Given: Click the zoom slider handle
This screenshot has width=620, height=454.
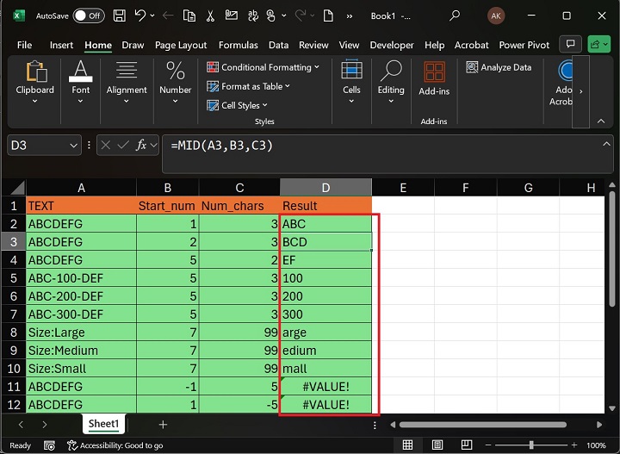Looking at the screenshot, I should (531, 445).
